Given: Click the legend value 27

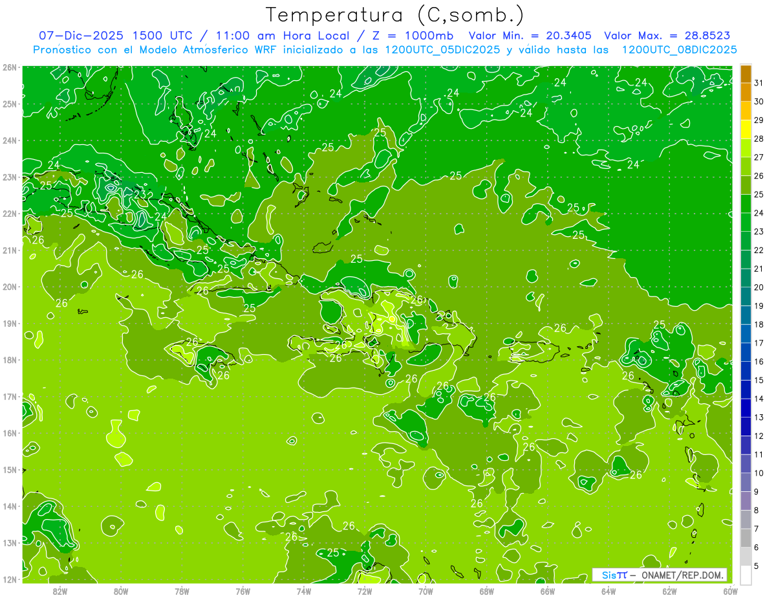Looking at the screenshot, I should point(759,157).
